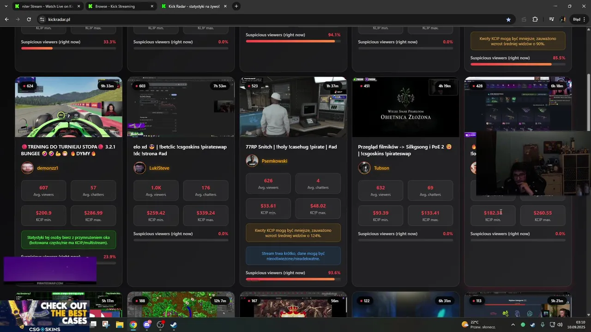Click the 85.5% suspicious viewers bar

[518, 64]
